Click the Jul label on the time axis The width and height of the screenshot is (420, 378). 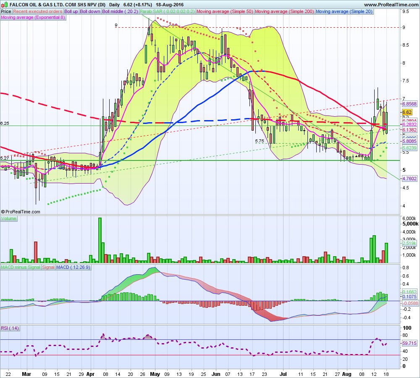[x=283, y=374]
